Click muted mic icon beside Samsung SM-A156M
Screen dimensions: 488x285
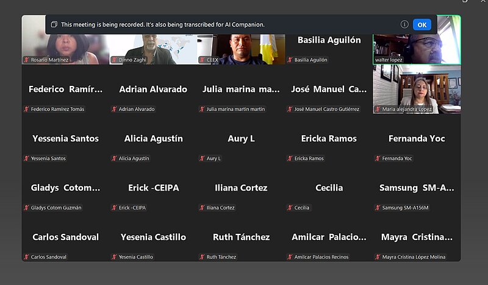tap(378, 208)
